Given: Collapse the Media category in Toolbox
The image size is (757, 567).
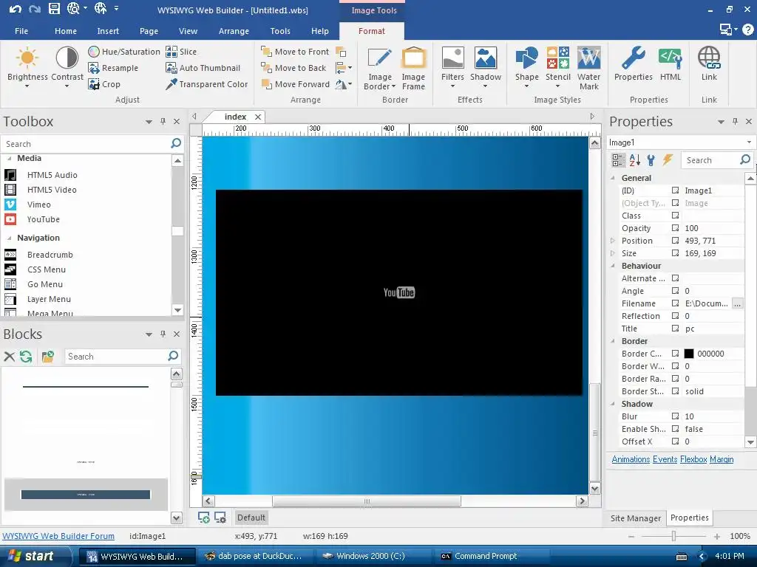Looking at the screenshot, I should 9,158.
